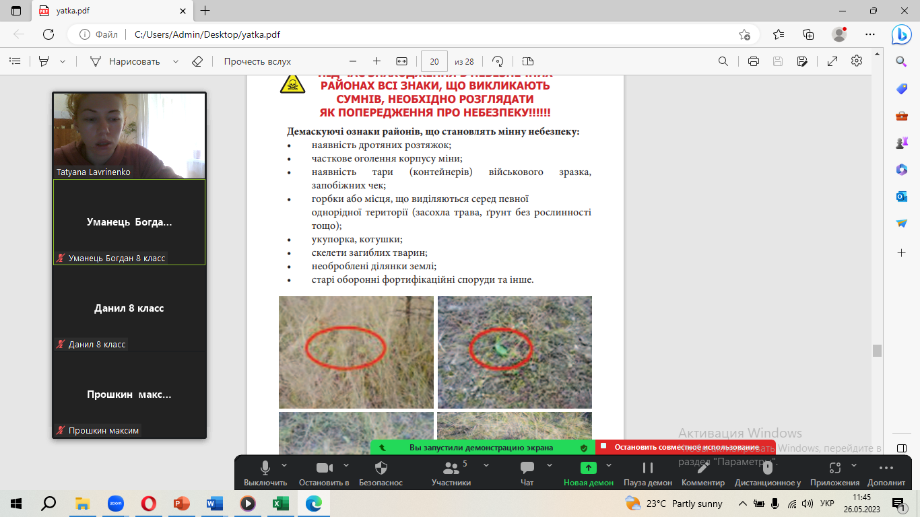This screenshot has width=920, height=517.
Task: Enter full screen PDF view
Action: coord(832,61)
